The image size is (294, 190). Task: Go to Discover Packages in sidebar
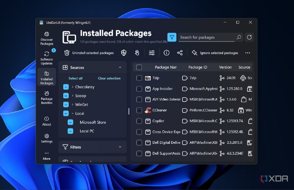pos(47,39)
